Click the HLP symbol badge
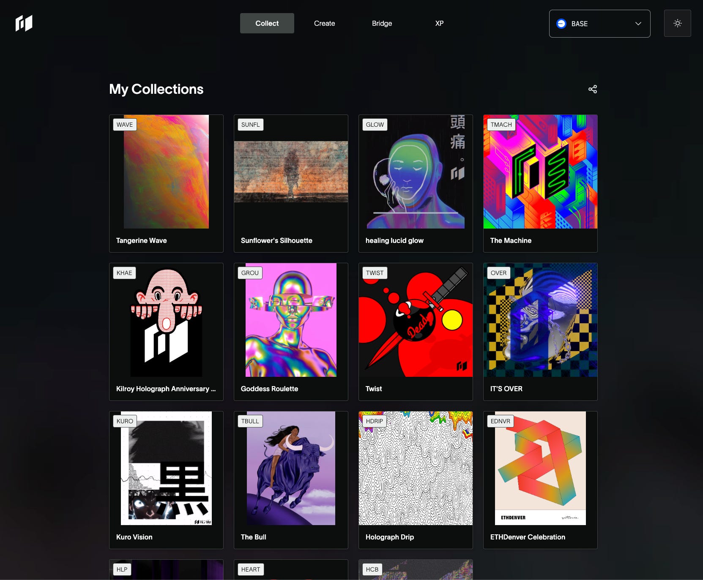703x580 pixels. [122, 569]
